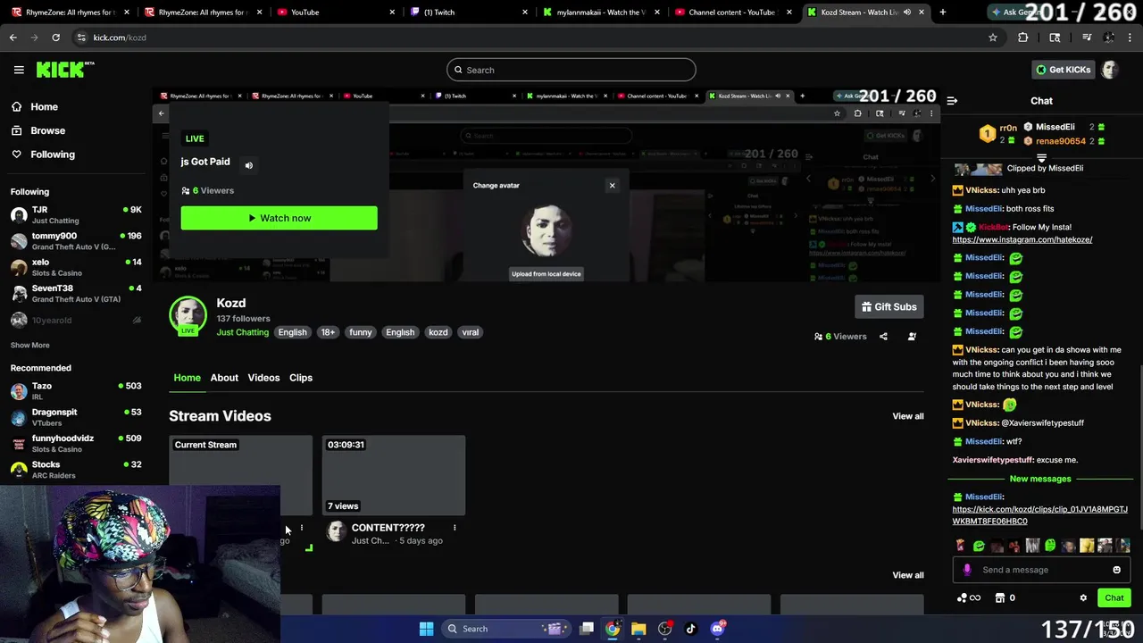This screenshot has height=643, width=1143.
Task: Open the channel points infinity balance
Action: 969,598
